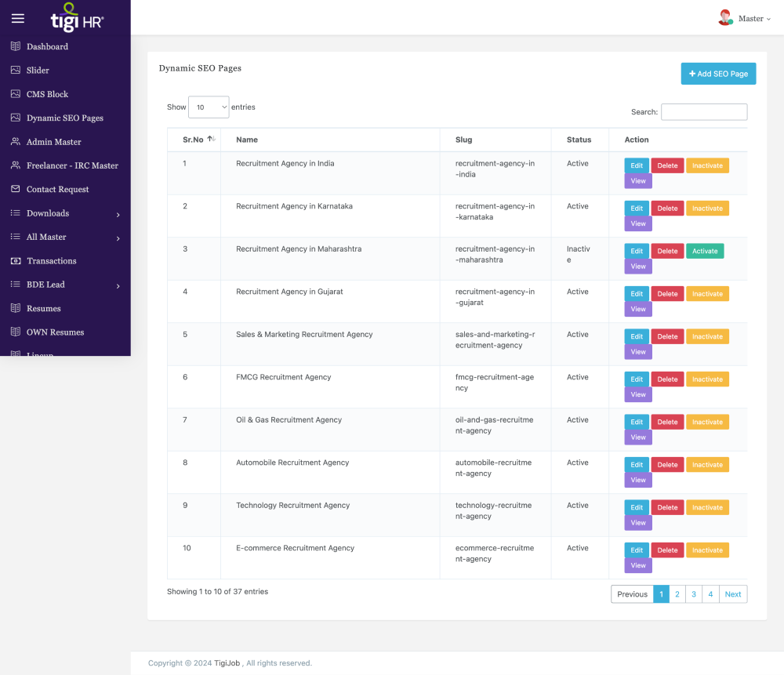Click the Admin Master users icon
The width and height of the screenshot is (784, 675).
16,142
